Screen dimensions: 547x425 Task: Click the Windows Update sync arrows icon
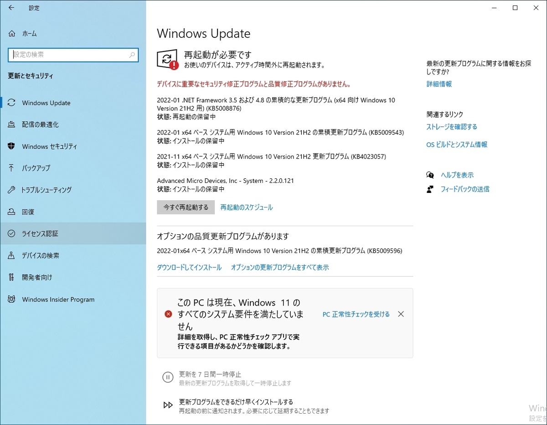[x=12, y=103]
